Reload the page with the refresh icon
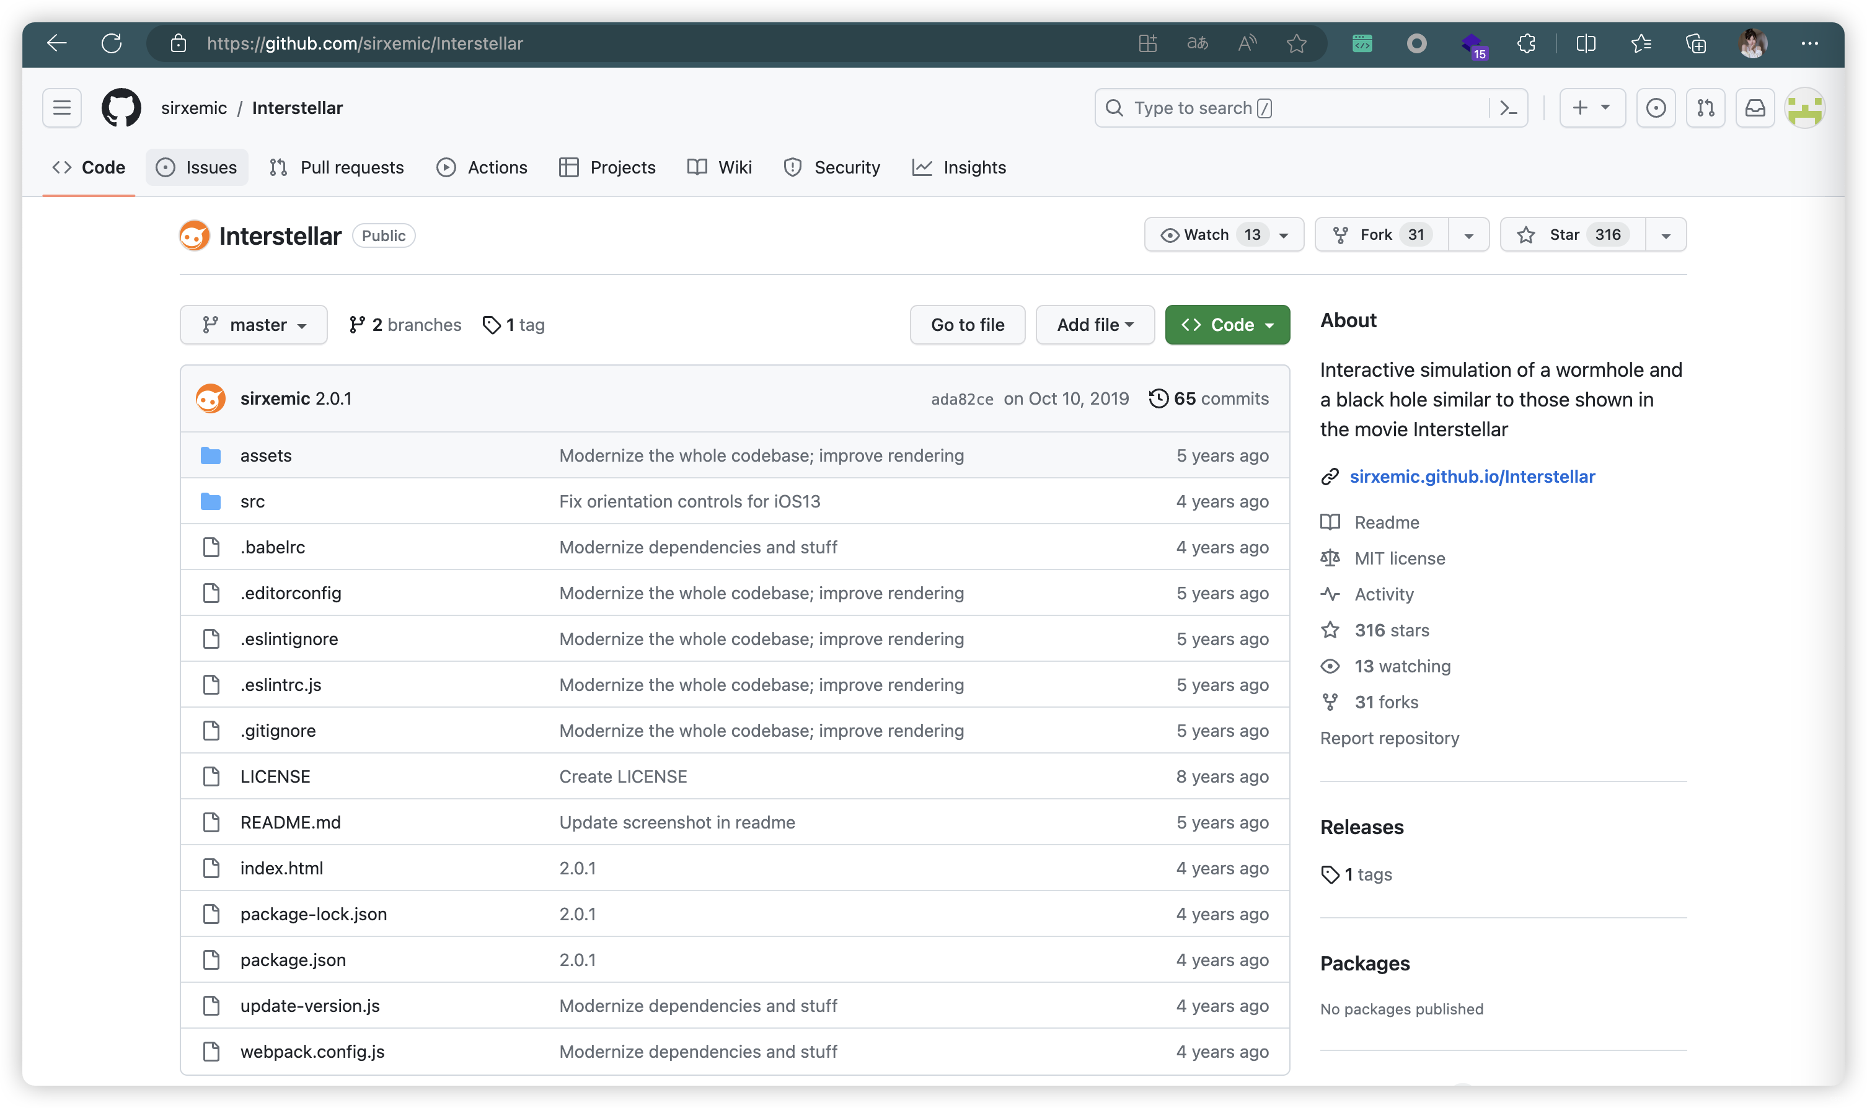Viewport: 1867px width, 1108px height. coord(112,43)
